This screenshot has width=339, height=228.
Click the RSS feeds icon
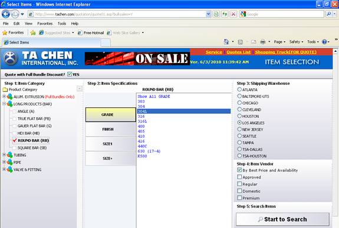tap(240, 42)
